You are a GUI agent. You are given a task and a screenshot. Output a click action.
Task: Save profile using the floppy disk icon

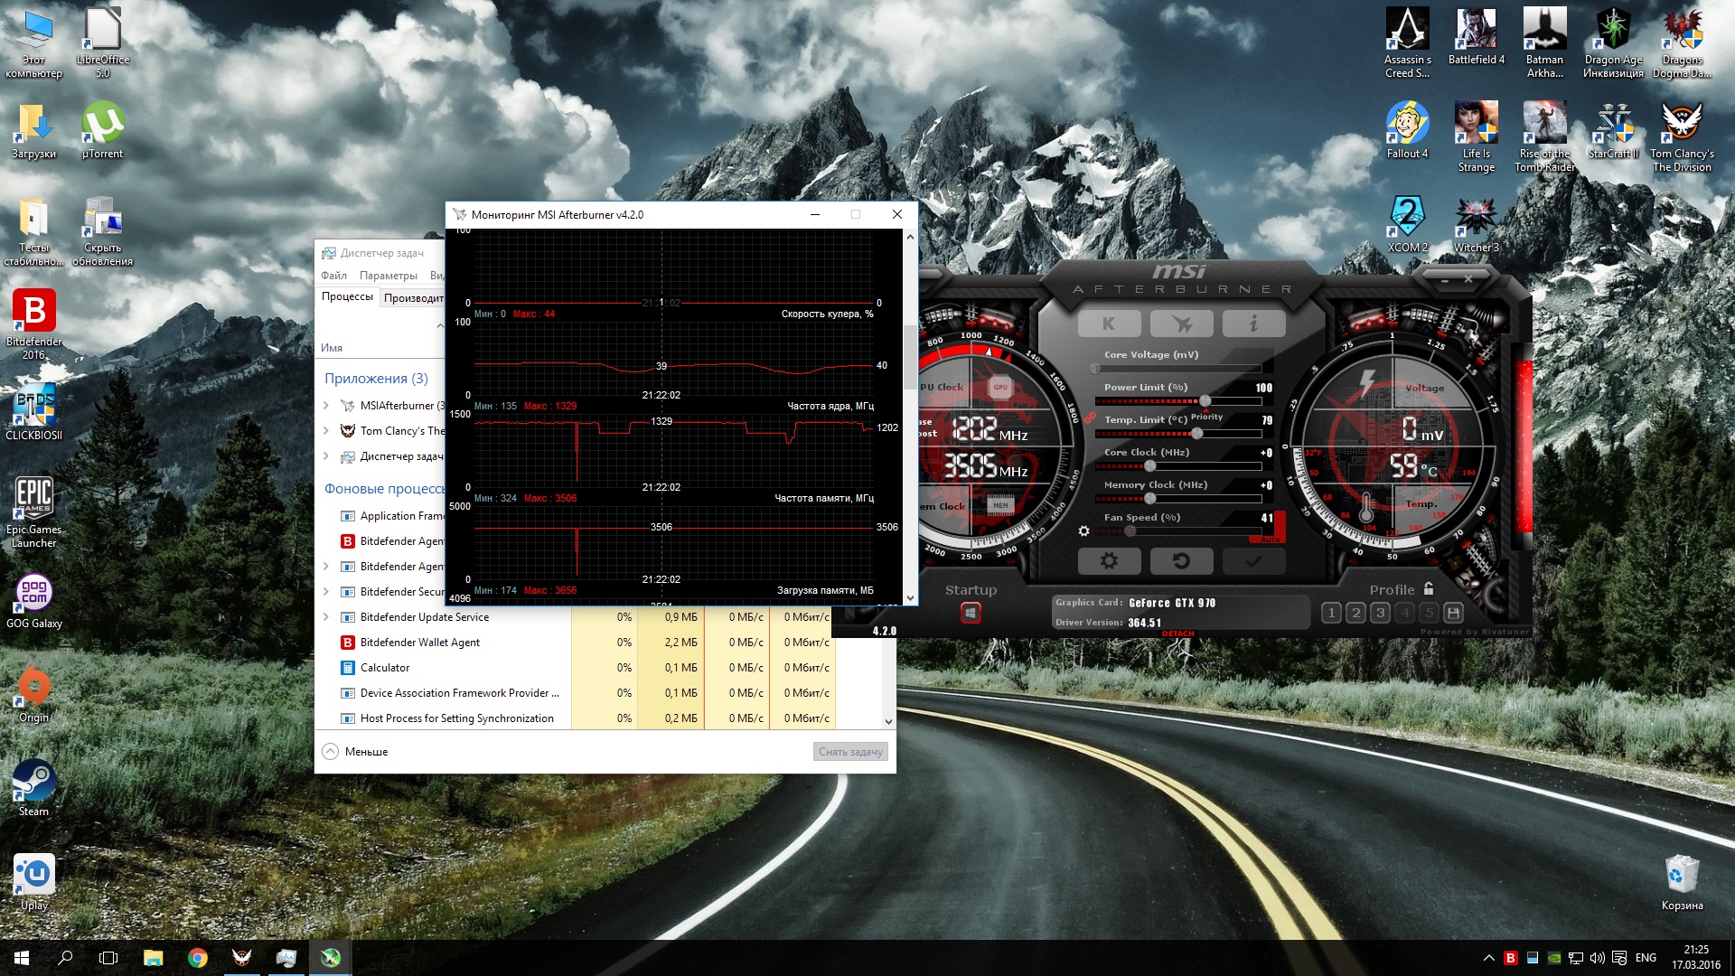pos(1453,613)
